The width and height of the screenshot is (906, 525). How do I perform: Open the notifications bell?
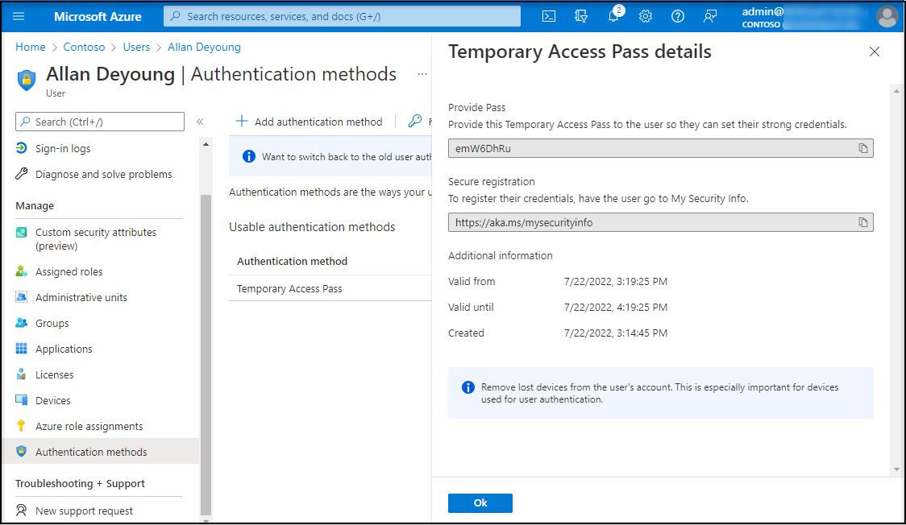(614, 16)
